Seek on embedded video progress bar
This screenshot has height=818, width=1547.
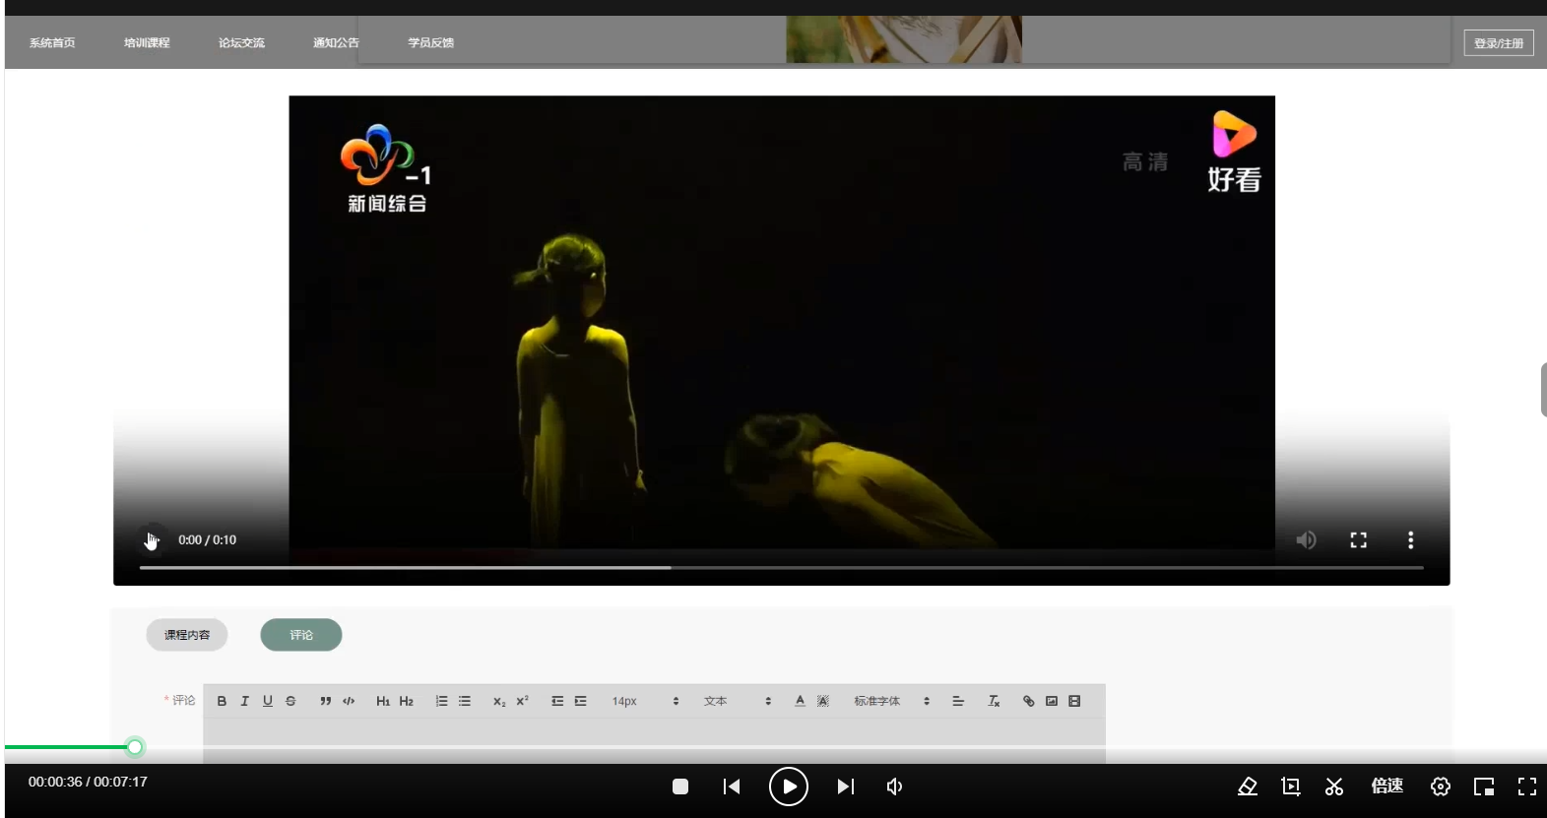tap(782, 567)
